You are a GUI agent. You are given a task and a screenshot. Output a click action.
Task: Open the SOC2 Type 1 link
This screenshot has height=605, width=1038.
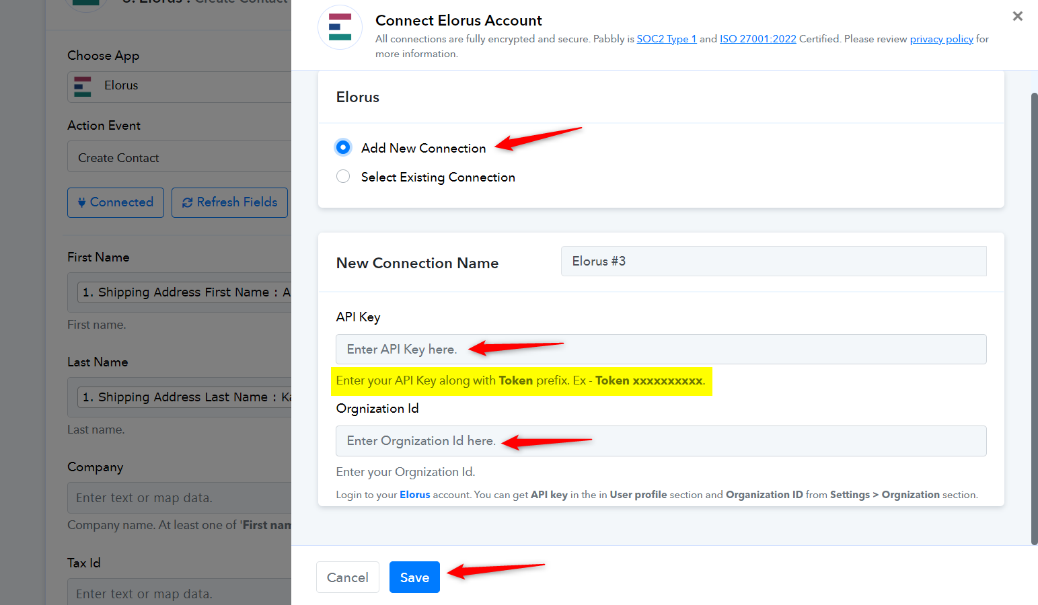point(667,39)
